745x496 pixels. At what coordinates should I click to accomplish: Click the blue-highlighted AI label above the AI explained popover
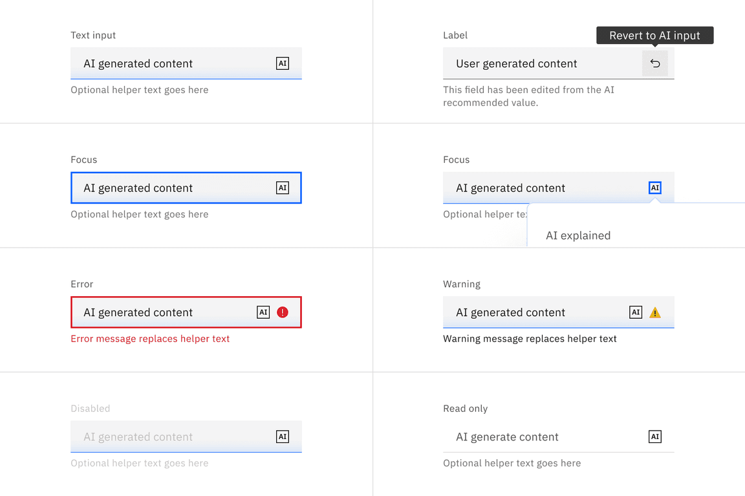[655, 188]
